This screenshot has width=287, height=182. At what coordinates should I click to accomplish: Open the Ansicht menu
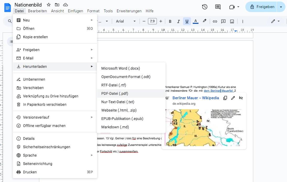click(57, 11)
